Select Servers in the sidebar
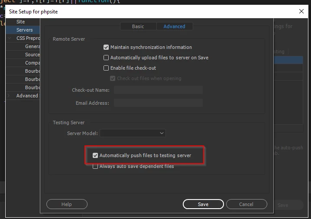311x219 pixels. click(x=23, y=30)
